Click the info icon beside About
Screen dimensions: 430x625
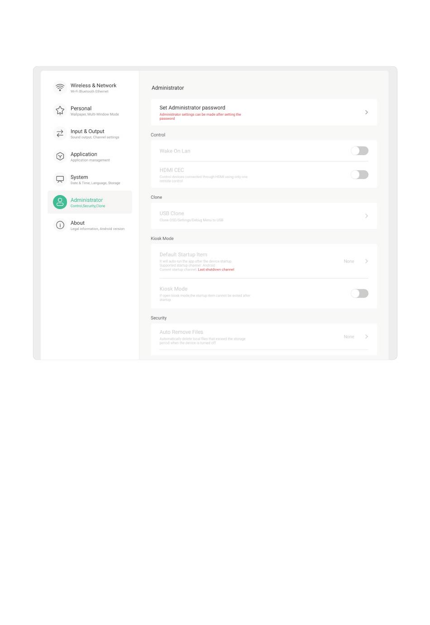pos(60,225)
